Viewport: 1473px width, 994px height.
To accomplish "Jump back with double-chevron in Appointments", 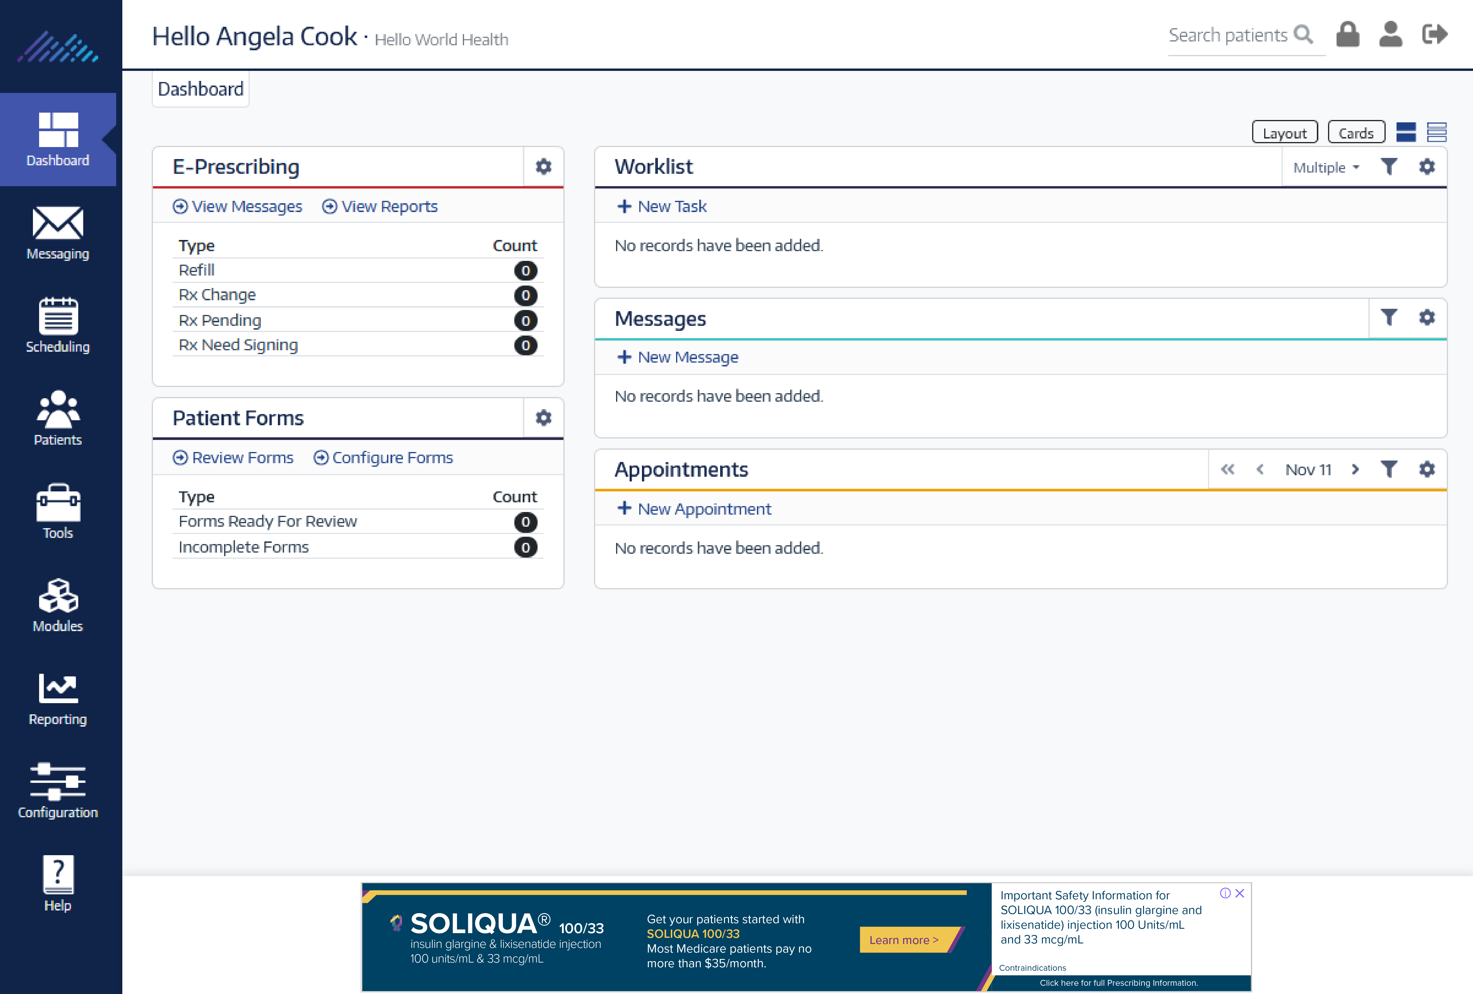I will coord(1228,470).
